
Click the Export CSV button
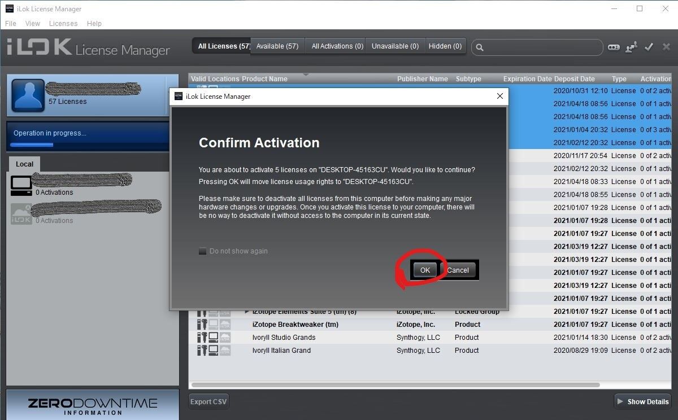pos(208,402)
